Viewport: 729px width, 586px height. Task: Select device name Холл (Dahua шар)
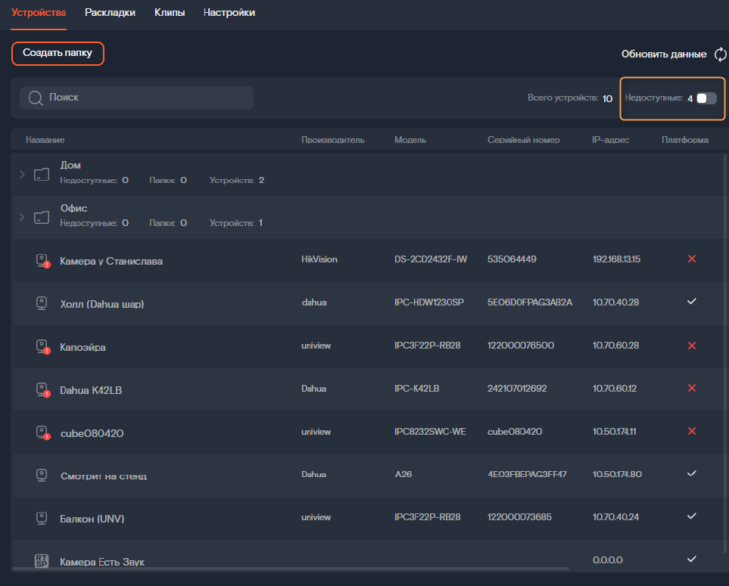(102, 304)
